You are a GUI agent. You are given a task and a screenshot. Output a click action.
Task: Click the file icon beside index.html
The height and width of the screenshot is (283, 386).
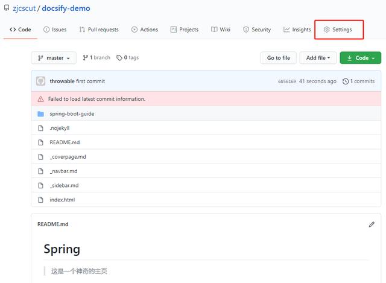[40, 200]
